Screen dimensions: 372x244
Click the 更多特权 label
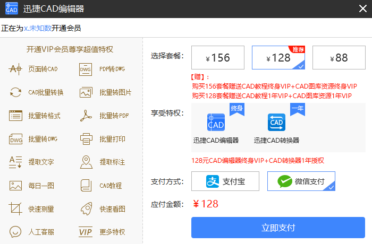pos(112,232)
